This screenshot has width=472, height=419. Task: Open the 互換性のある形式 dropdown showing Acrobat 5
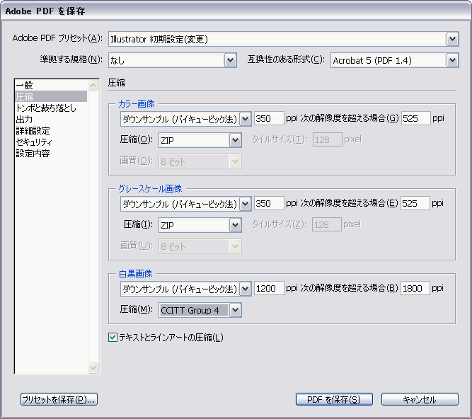pos(394,60)
